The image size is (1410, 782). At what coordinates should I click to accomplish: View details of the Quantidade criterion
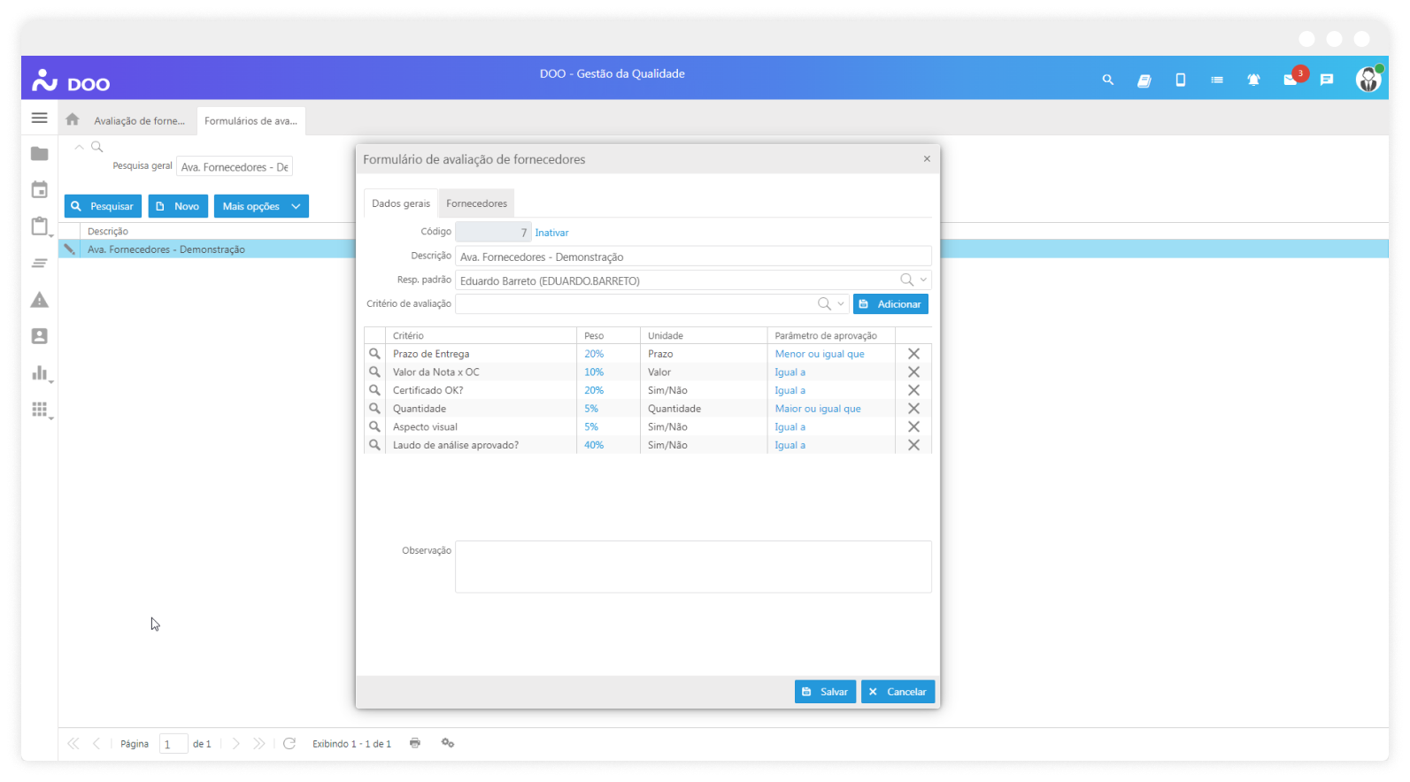(374, 409)
